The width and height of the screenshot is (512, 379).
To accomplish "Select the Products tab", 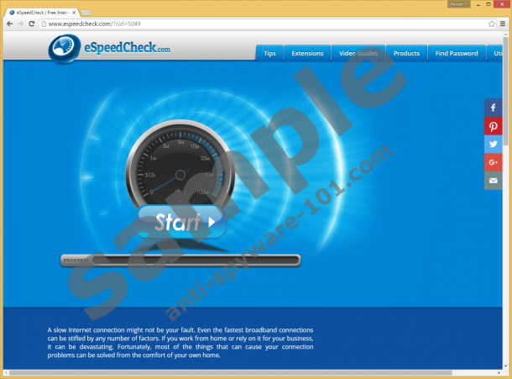I will 406,53.
